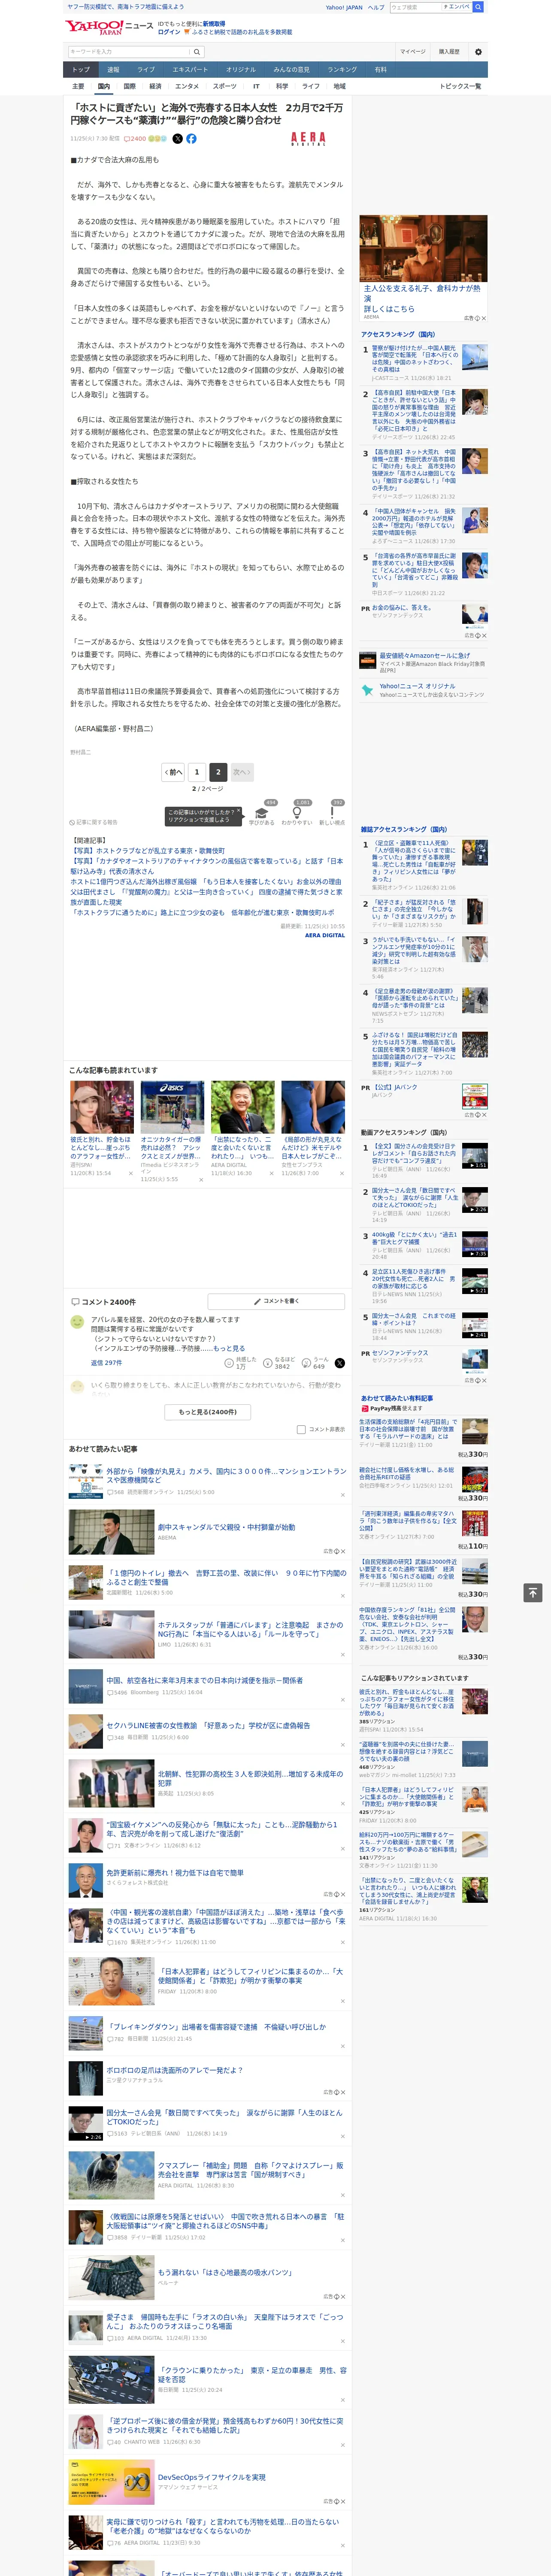Screen dimensions: 551x2576
Task: Click 記事に関する報告 report icon link
Action: click(93, 822)
